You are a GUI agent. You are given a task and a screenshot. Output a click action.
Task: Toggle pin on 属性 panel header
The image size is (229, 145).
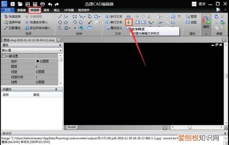click(60, 45)
